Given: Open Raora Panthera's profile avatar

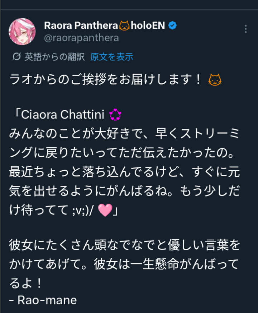Looking at the screenshot, I should 22,32.
